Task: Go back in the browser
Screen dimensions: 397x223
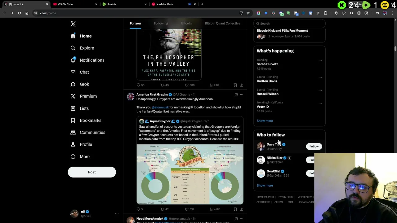Action: [x=4, y=13]
